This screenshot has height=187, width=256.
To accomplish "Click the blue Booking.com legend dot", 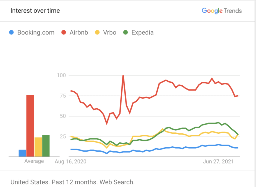I will 11,32.
